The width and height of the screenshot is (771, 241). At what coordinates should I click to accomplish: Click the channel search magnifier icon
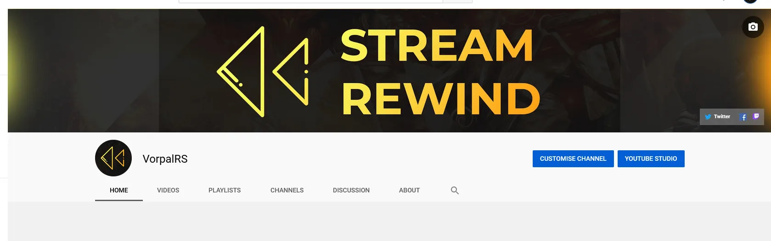point(455,191)
